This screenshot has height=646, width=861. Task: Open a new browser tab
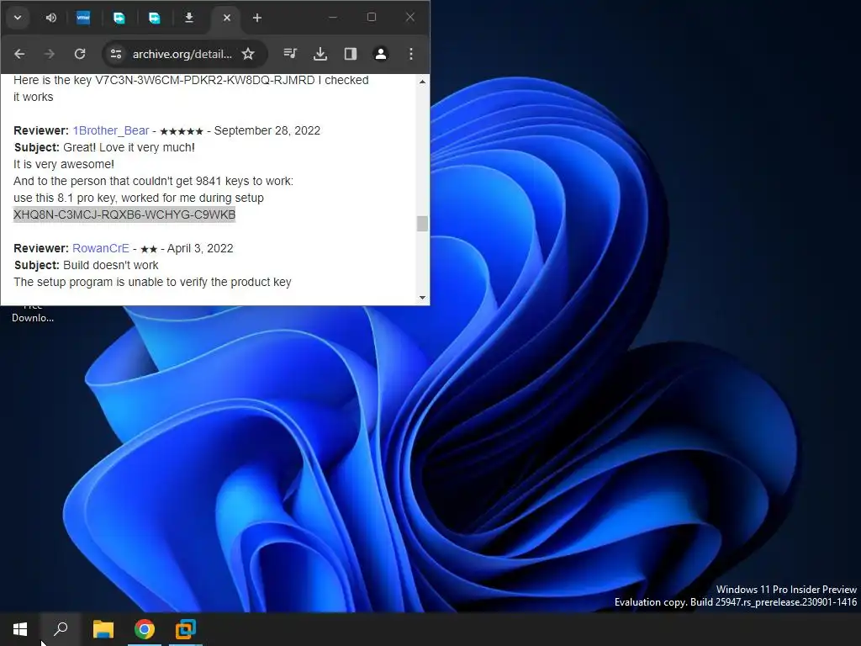pos(257,19)
